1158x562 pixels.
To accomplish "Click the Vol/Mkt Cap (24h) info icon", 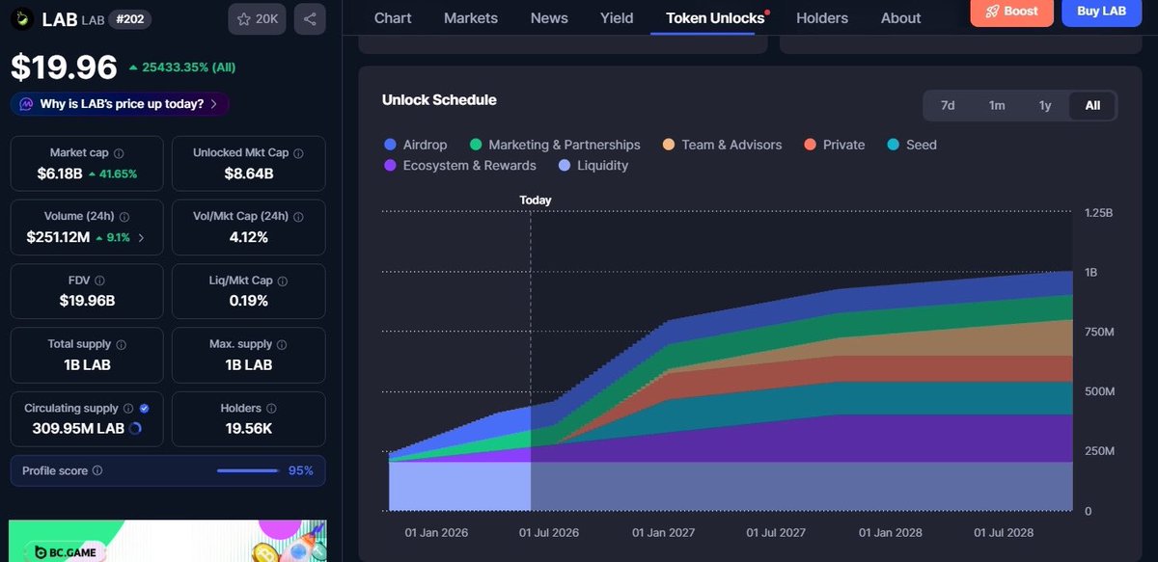I will click(297, 217).
